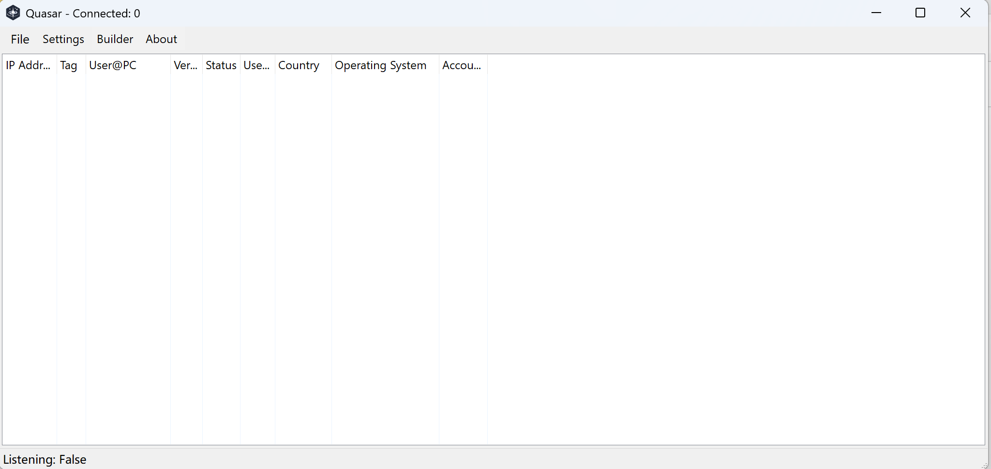Open the File menu
Image resolution: width=991 pixels, height=469 pixels.
coord(20,39)
